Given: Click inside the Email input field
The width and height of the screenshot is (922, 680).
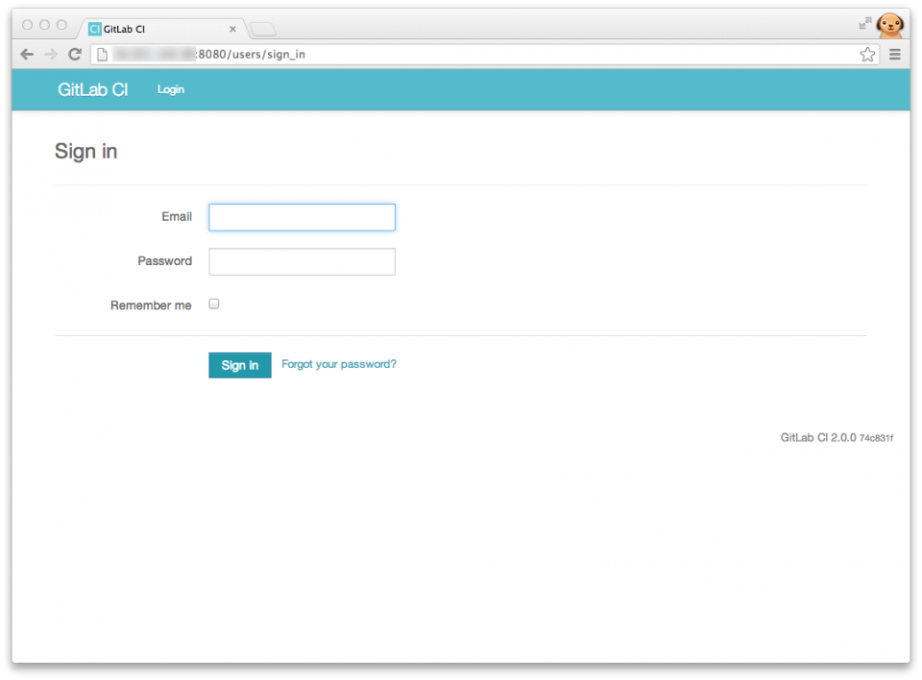Looking at the screenshot, I should pyautogui.click(x=302, y=217).
